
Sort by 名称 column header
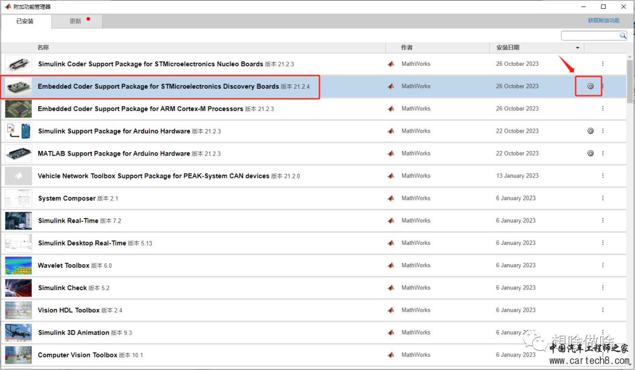click(43, 48)
